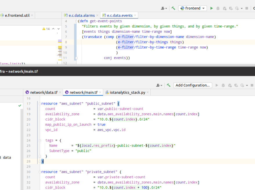Click 'var.public-subnet-count' value
The image size is (255, 190).
point(120,109)
